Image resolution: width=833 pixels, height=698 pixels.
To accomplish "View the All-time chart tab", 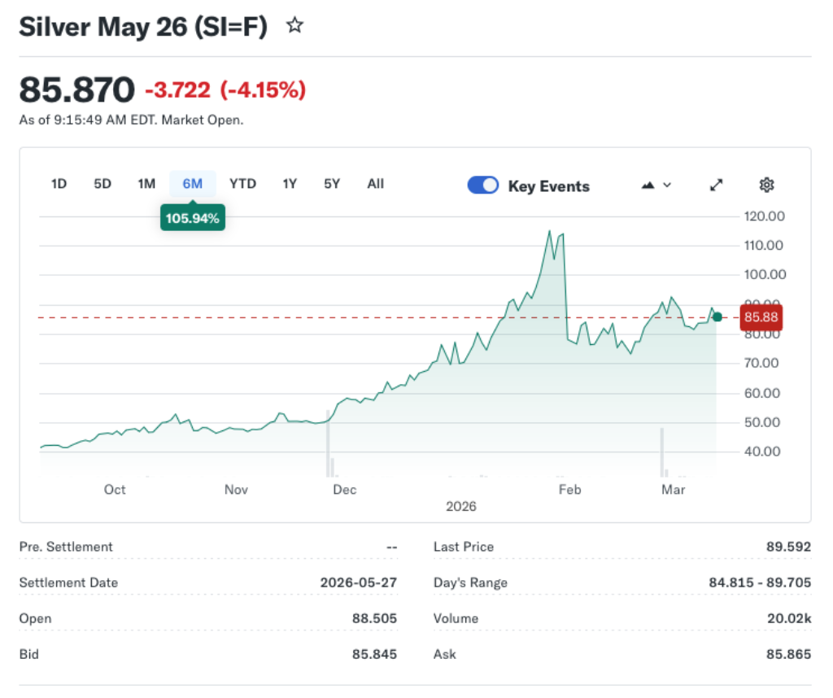I will 375,184.
